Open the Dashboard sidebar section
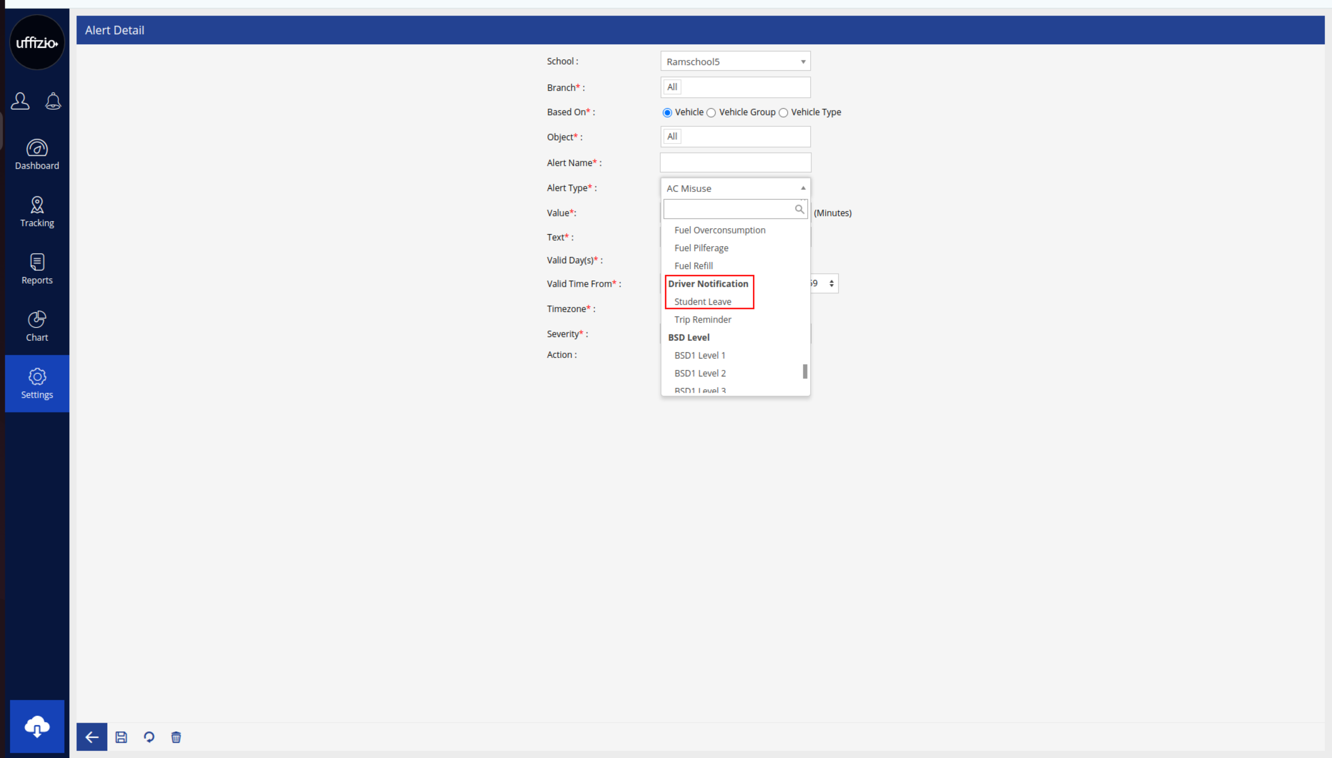Image resolution: width=1332 pixels, height=758 pixels. click(x=37, y=155)
